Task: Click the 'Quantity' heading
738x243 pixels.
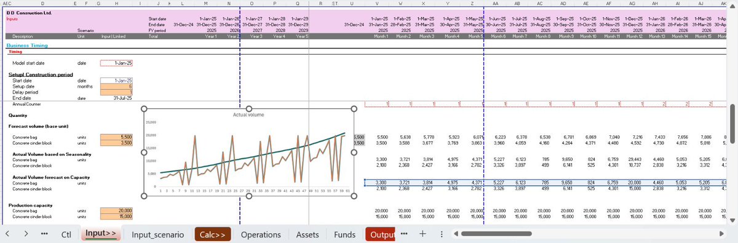Action: [17, 115]
